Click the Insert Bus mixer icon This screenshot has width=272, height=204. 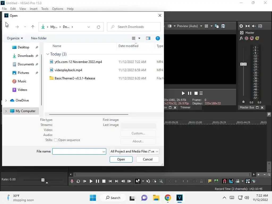point(260,26)
